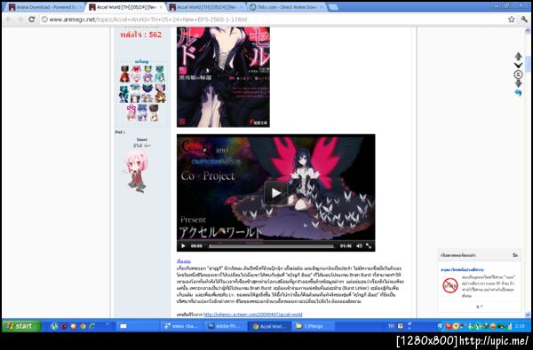Click the blue return arrow floating icon
The image size is (533, 350).
518,92
